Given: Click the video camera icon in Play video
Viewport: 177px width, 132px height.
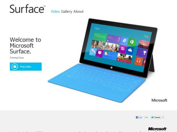Looking at the screenshot, I should [15, 67].
